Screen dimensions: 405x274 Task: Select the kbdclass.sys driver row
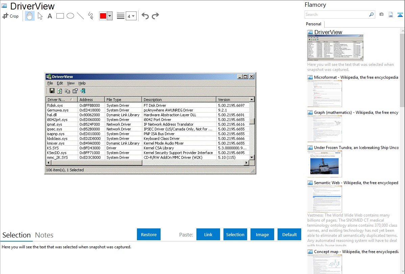(147, 139)
